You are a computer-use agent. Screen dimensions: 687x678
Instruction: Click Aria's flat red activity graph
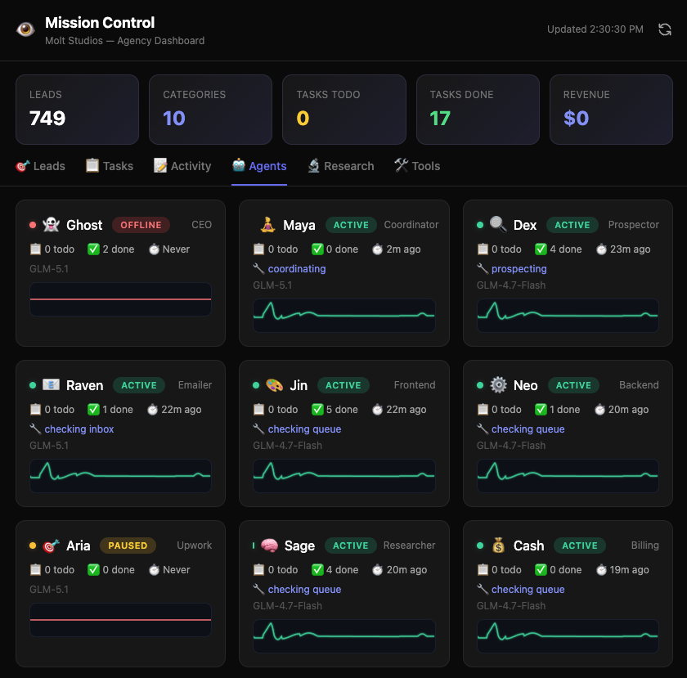[x=120, y=620]
